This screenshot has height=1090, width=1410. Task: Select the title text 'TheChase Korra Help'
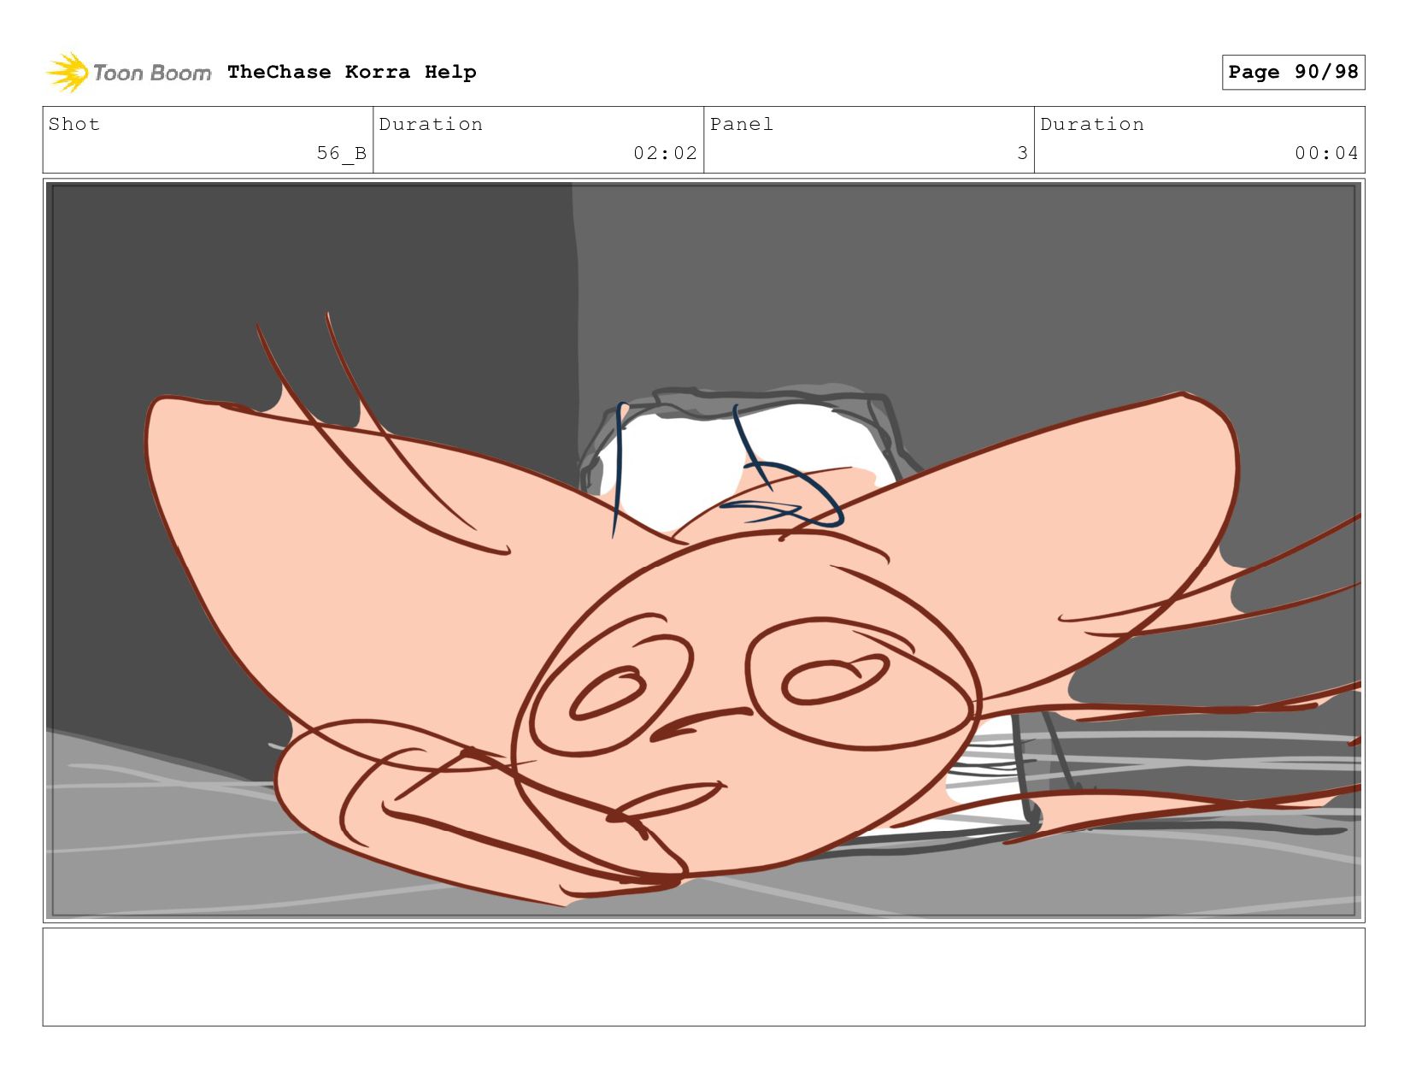(352, 72)
